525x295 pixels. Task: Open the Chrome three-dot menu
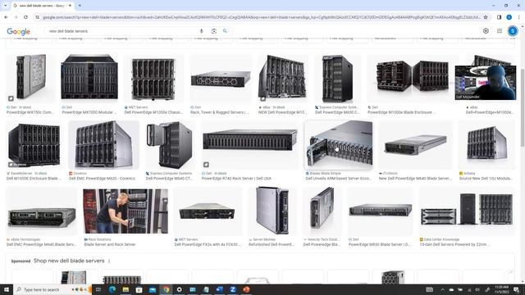(519, 17)
